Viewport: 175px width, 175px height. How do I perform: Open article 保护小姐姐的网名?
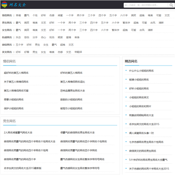click(14, 108)
